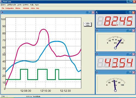The width and height of the screenshot is (136, 98).
Task: Select Series 1 in chart legend
Action: [88, 25]
